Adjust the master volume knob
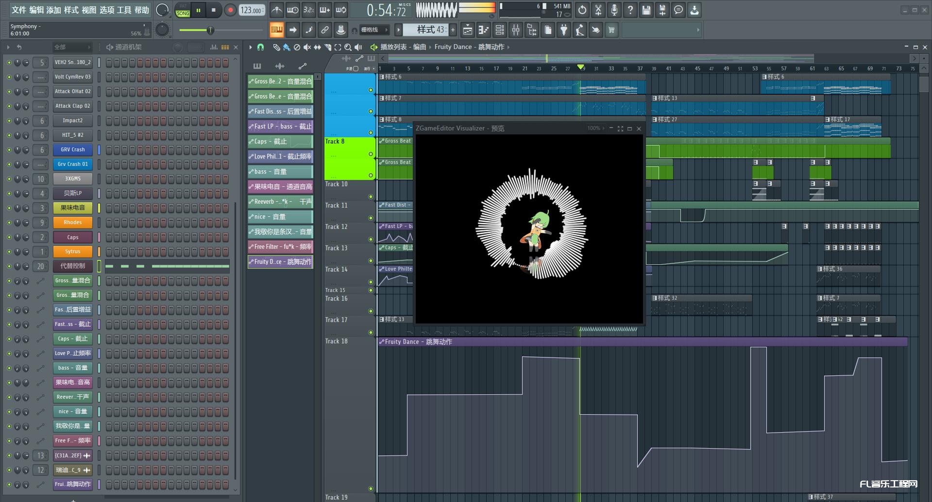932x502 pixels. 162,10
